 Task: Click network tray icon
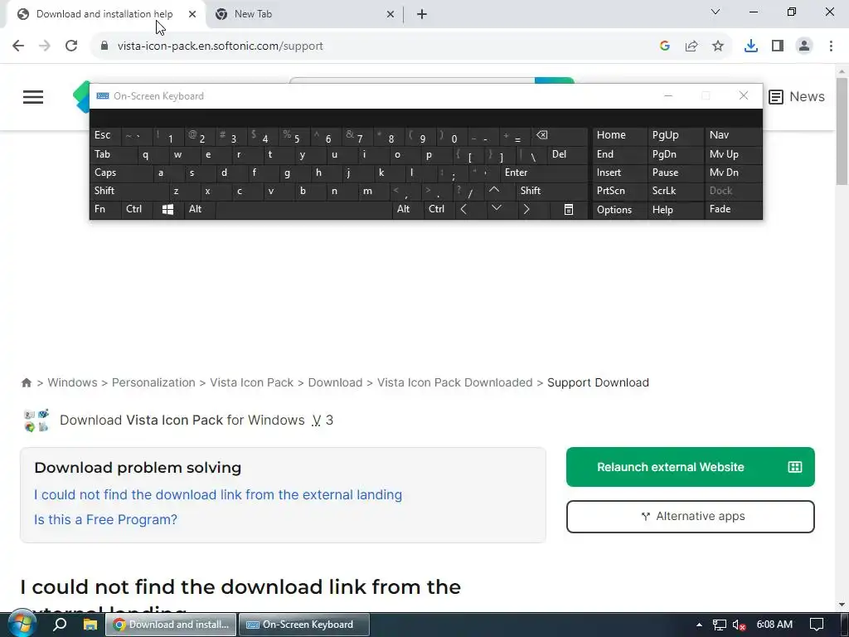(719, 625)
